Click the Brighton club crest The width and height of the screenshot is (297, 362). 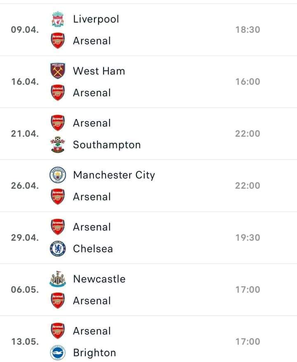tap(58, 353)
